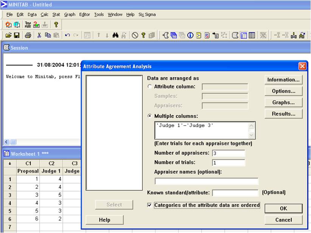This screenshot has width=311, height=233.
Task: Click the ReportPad document icon
Action: (x=207, y=35)
